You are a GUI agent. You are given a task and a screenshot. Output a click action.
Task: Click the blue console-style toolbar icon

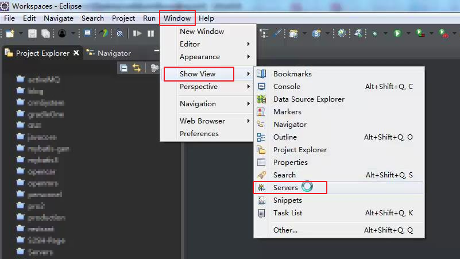point(87,33)
